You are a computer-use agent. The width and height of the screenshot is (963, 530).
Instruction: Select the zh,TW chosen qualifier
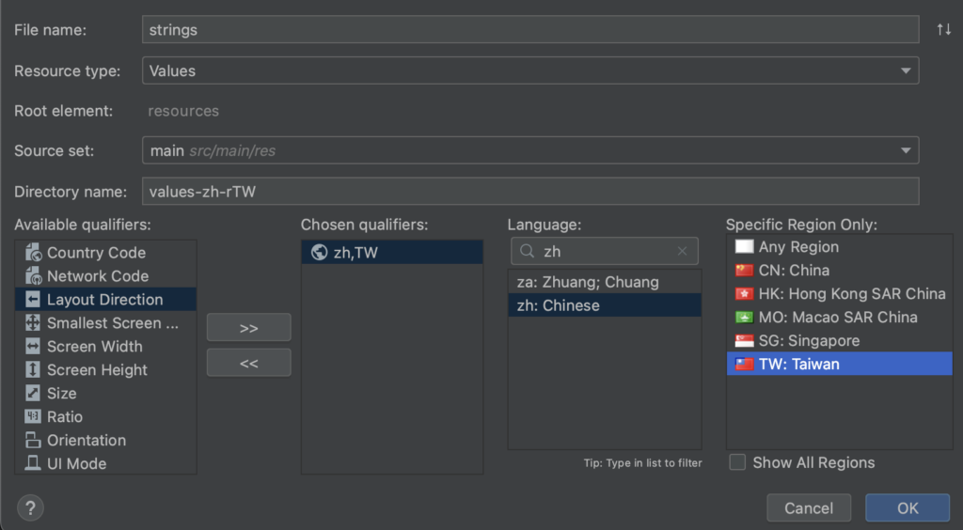pos(355,253)
